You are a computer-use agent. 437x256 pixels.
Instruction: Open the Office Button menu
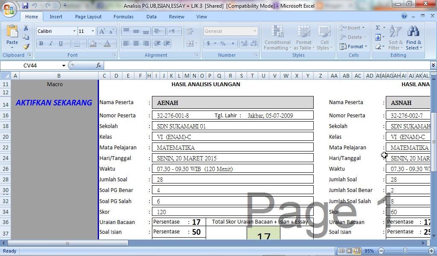point(9,9)
